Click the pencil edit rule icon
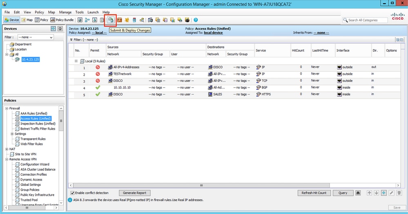 391,193
